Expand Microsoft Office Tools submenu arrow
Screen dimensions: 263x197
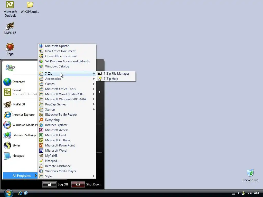[94, 89]
